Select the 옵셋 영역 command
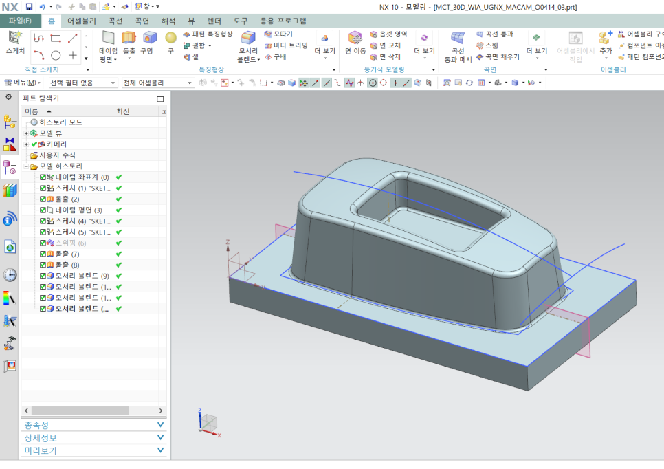The image size is (664, 469). coord(388,34)
